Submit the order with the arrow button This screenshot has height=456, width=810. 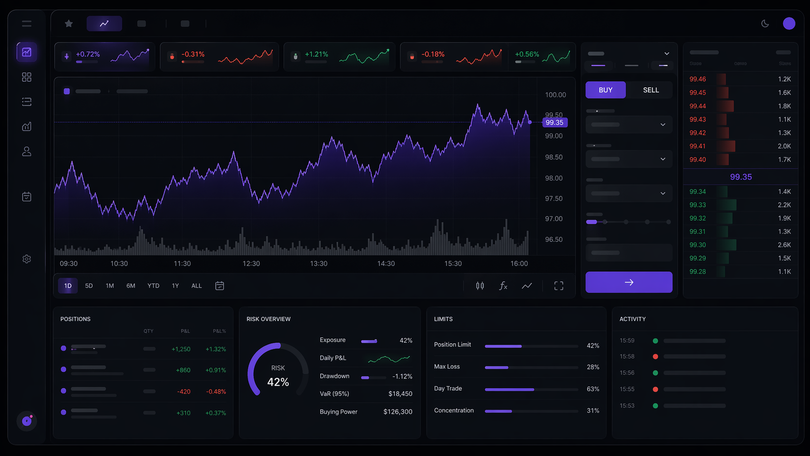tap(629, 282)
